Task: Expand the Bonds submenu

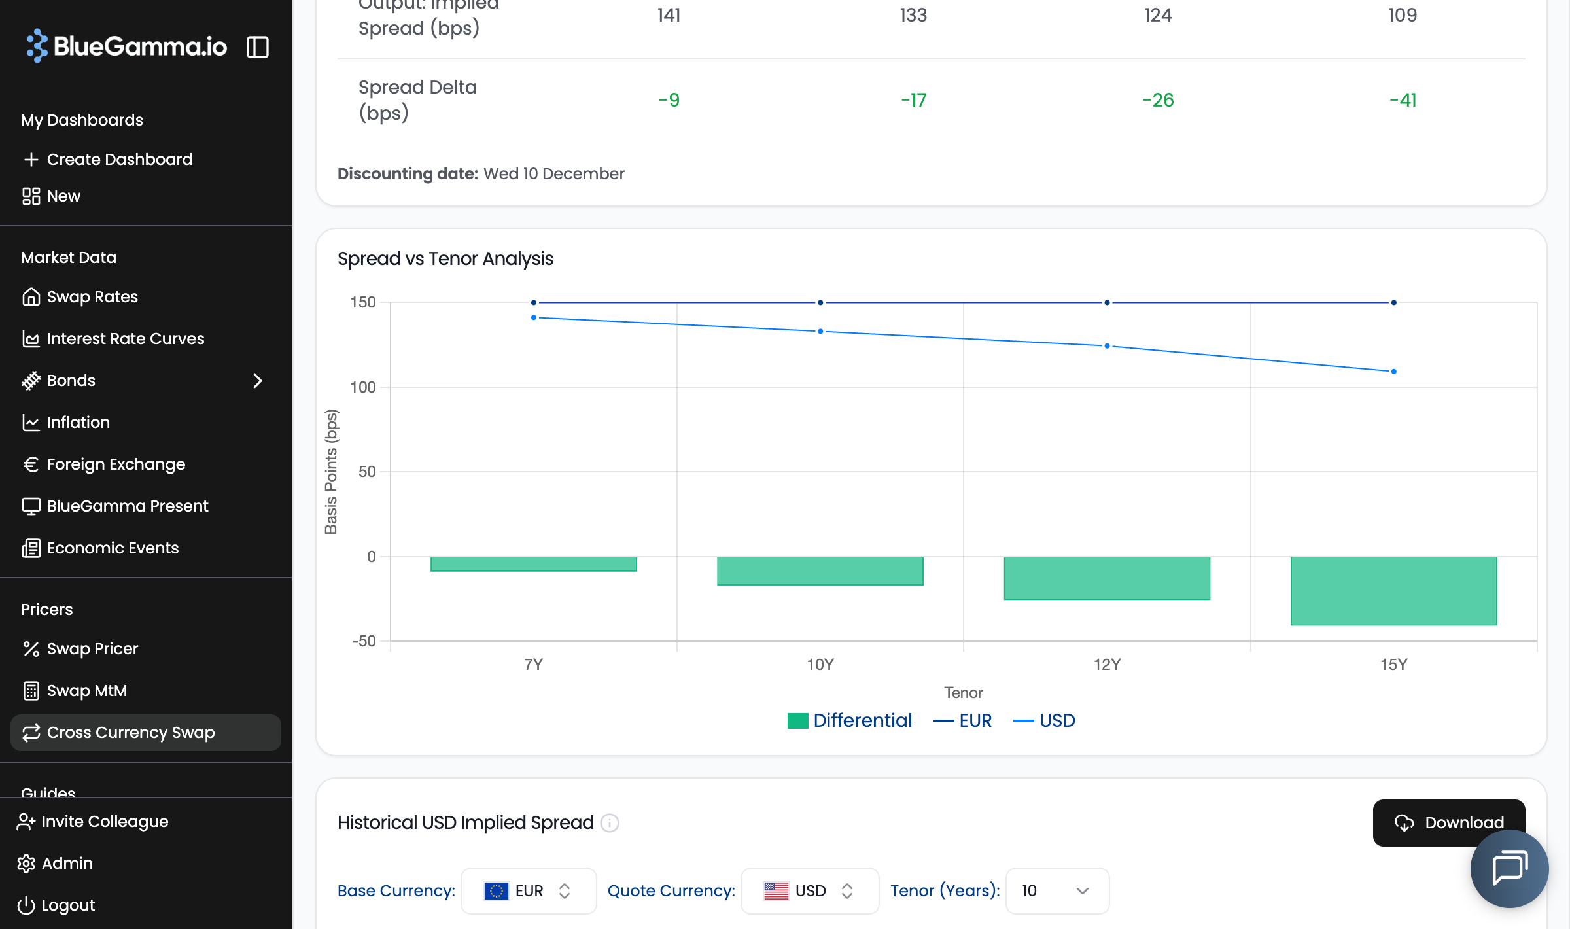Action: click(258, 380)
